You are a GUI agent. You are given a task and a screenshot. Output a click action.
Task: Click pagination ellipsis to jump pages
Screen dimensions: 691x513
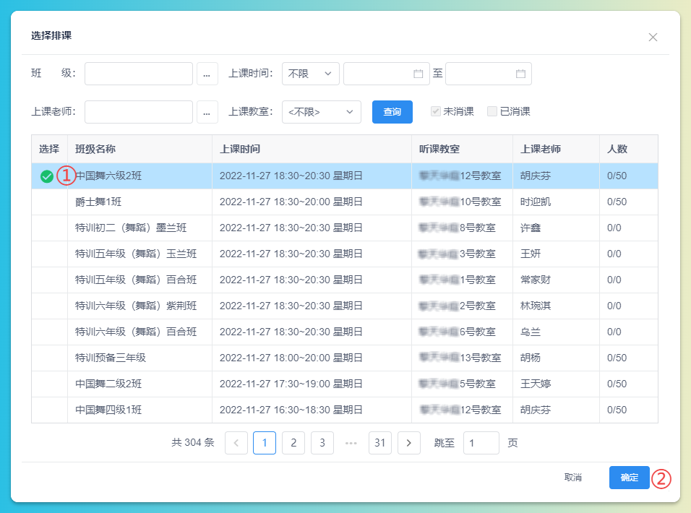point(351,443)
